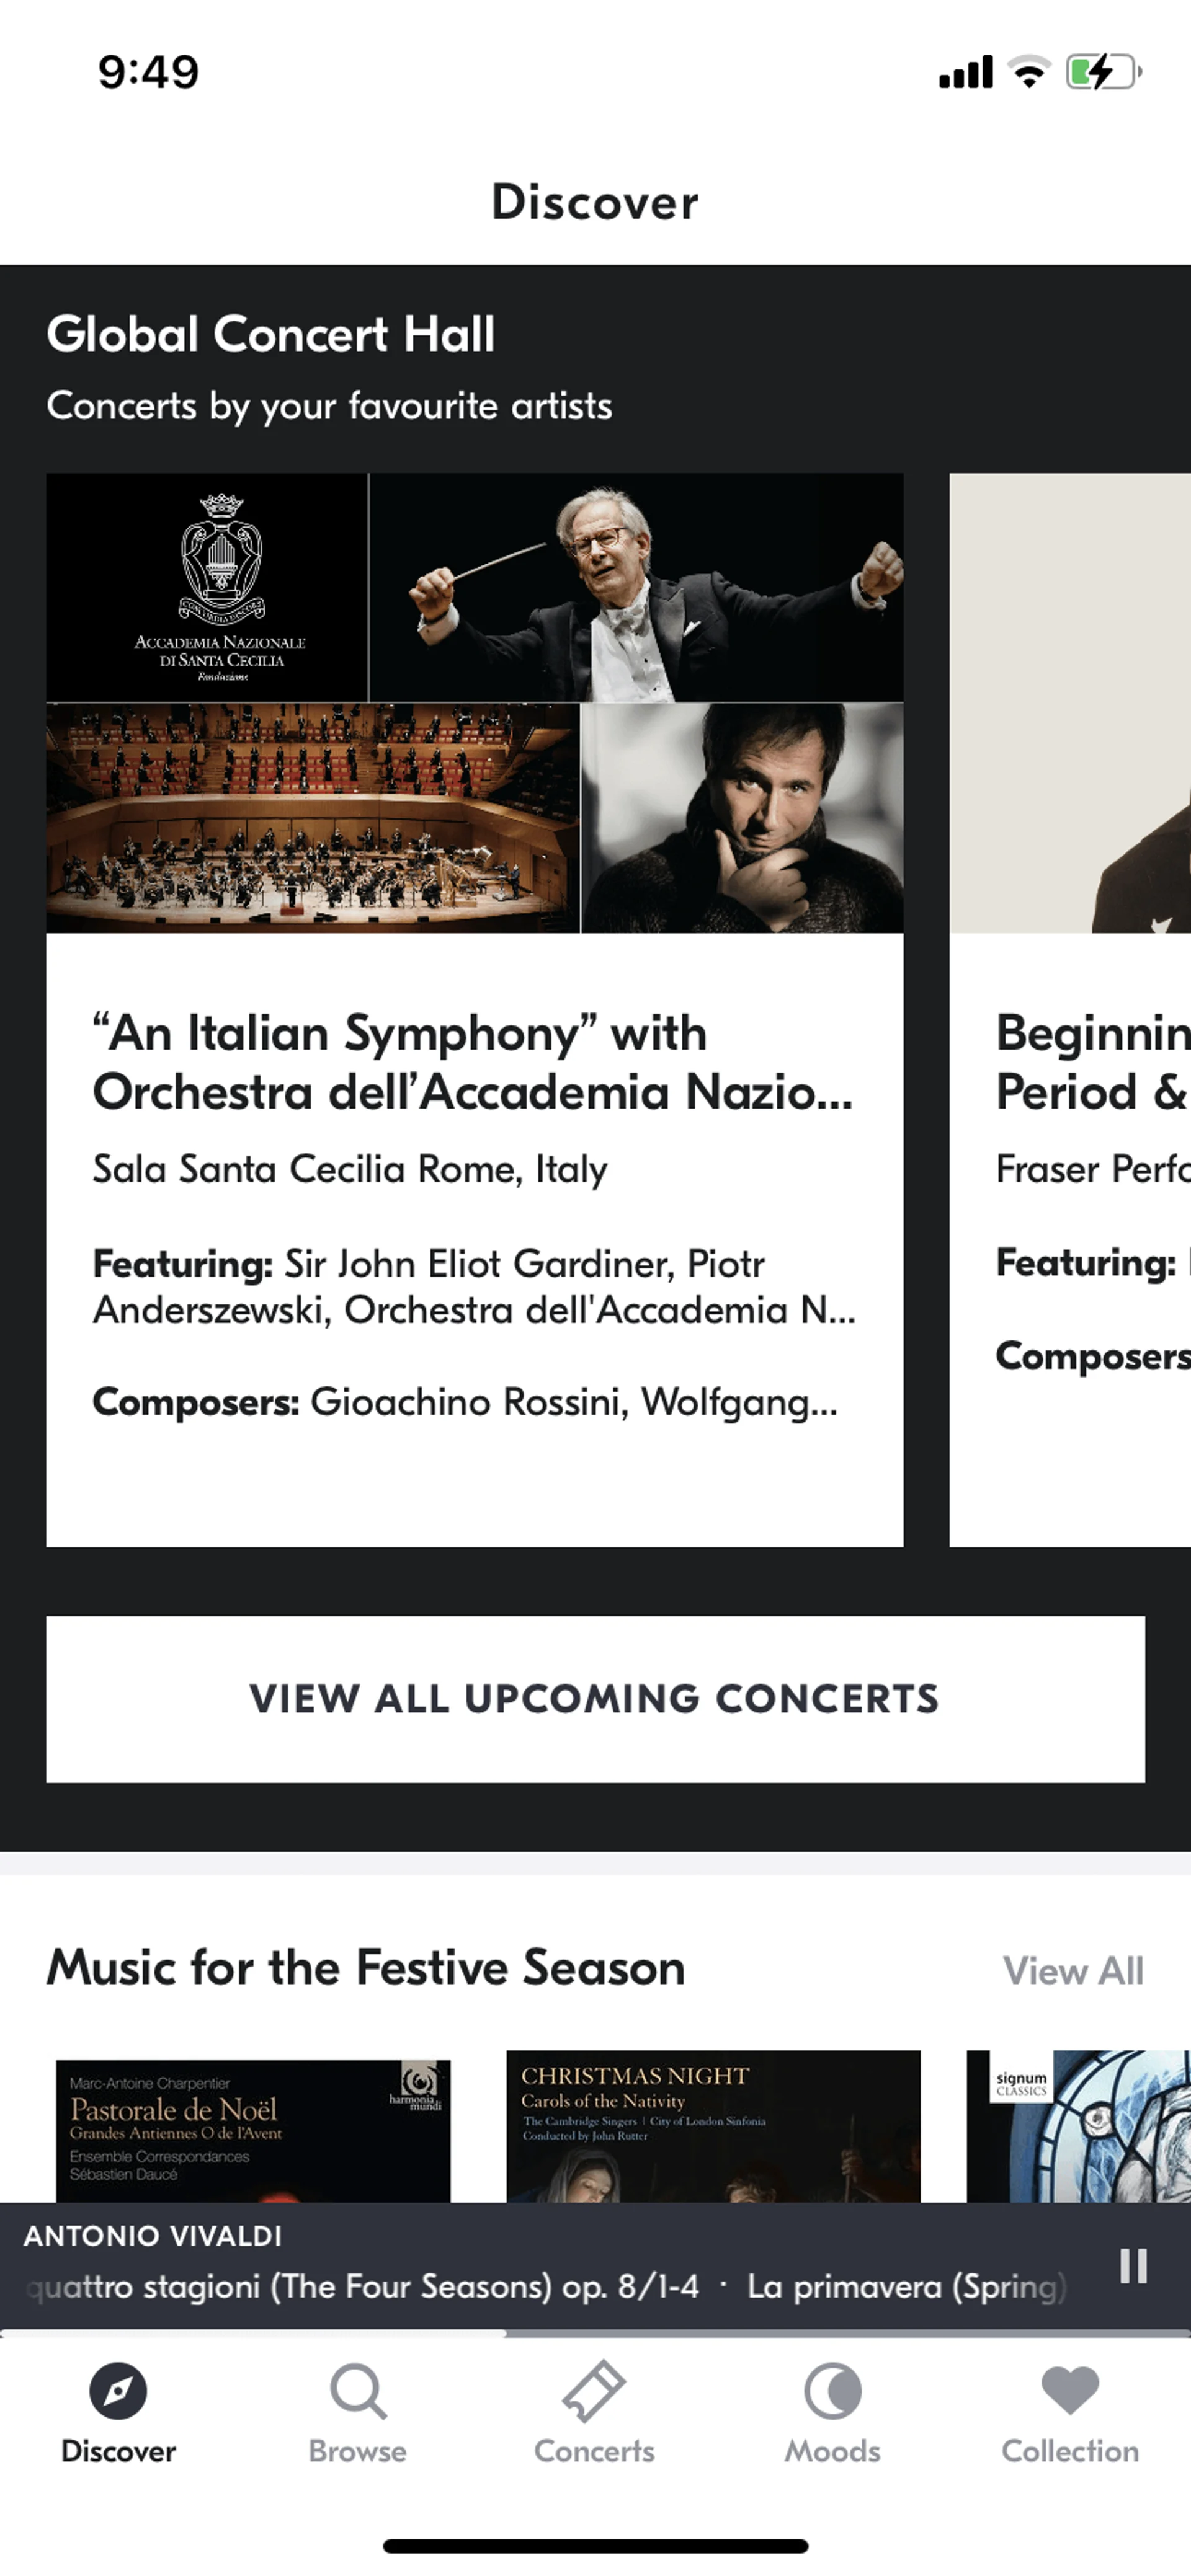The image size is (1191, 2576).
Task: Tap the Wi-Fi status icon
Action: (1029, 72)
